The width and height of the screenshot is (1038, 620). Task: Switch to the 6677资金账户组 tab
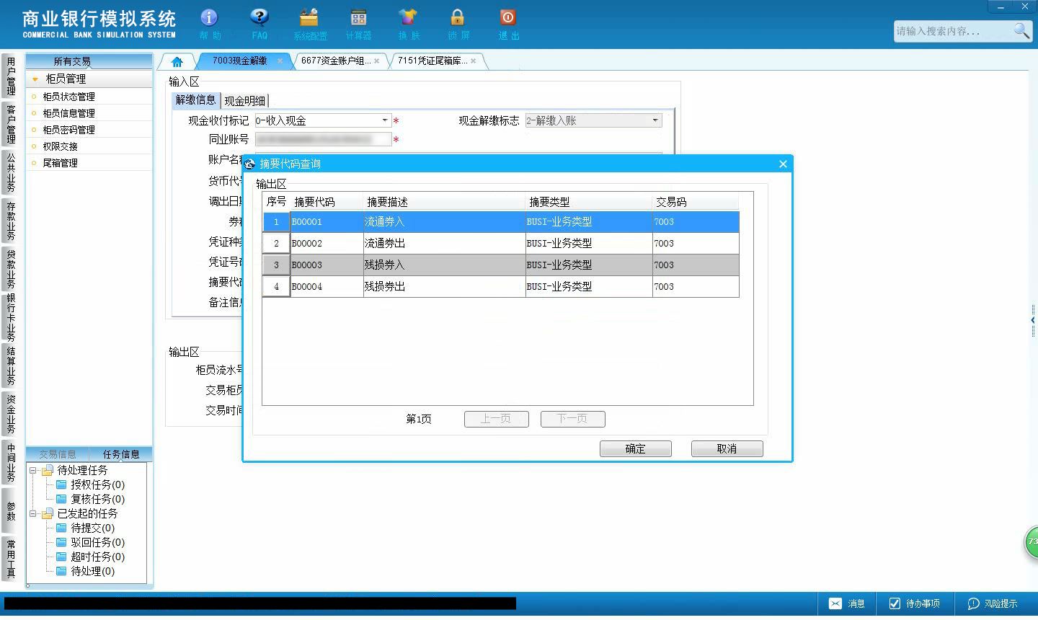tap(336, 61)
